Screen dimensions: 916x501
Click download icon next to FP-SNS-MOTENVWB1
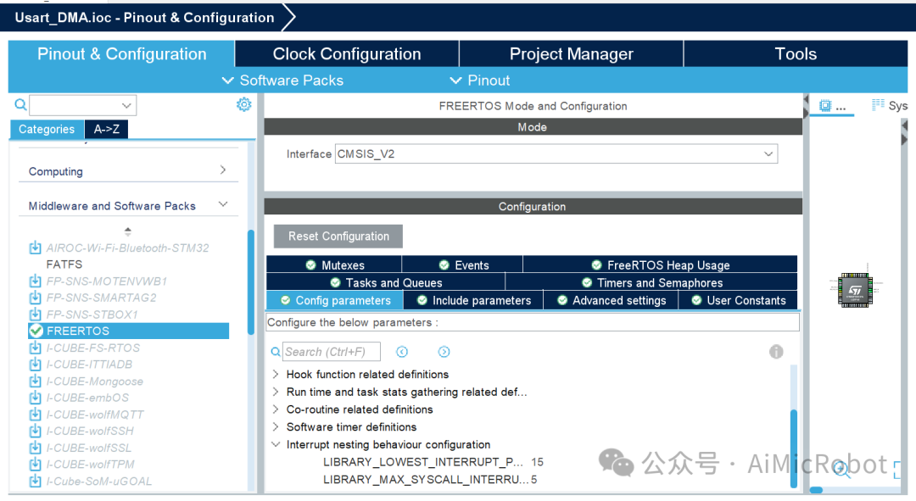tap(35, 281)
